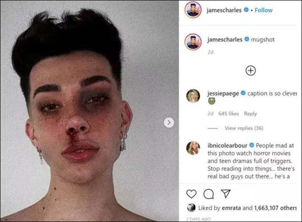
Task: Open jamescharles username in header
Action: point(224,10)
